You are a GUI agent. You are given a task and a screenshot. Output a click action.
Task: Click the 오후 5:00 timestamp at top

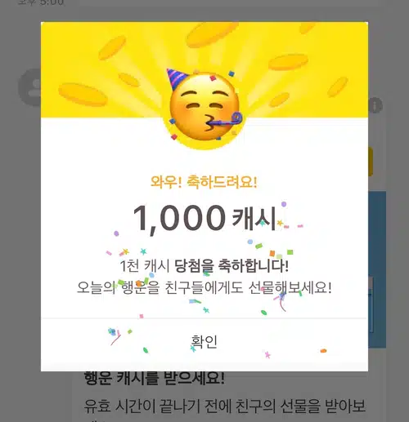pyautogui.click(x=41, y=2)
